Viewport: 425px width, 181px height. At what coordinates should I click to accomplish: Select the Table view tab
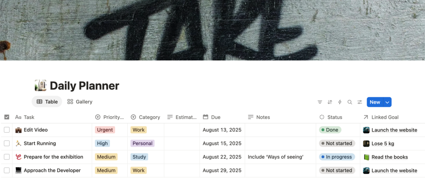click(x=47, y=102)
